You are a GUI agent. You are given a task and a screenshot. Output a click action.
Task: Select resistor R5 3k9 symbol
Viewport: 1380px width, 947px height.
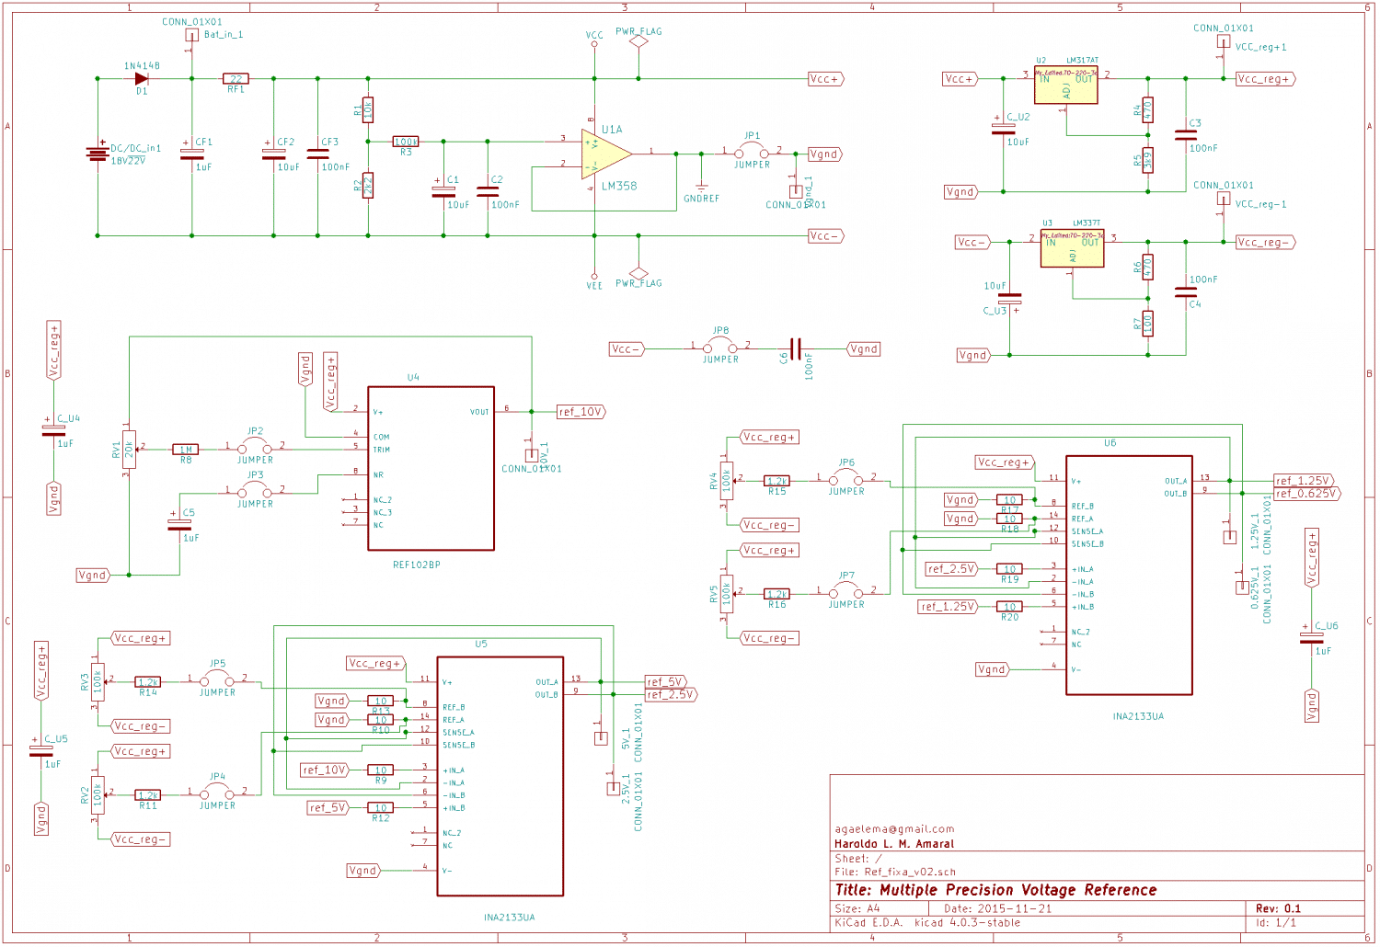[x=1147, y=161]
